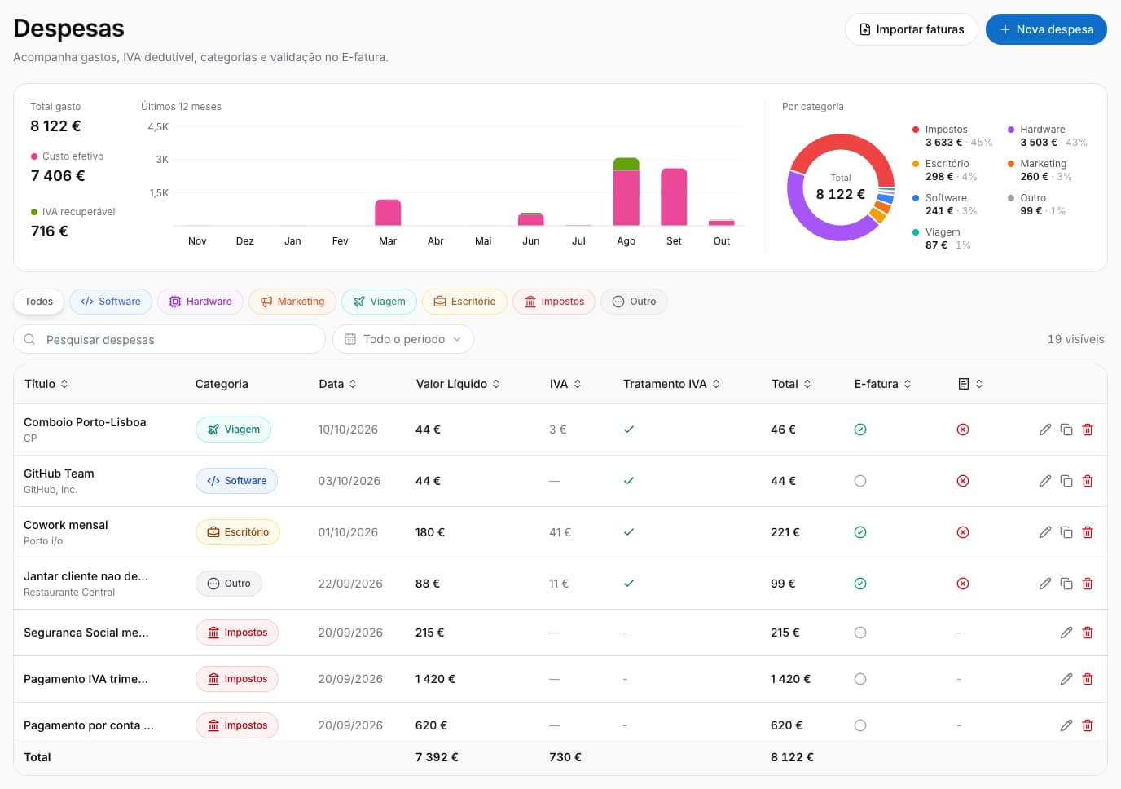Image resolution: width=1121 pixels, height=789 pixels.
Task: Duplicate the GitHub Team expense
Action: click(1066, 481)
